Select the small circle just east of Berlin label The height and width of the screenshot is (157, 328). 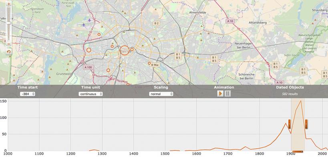pyautogui.click(x=132, y=49)
